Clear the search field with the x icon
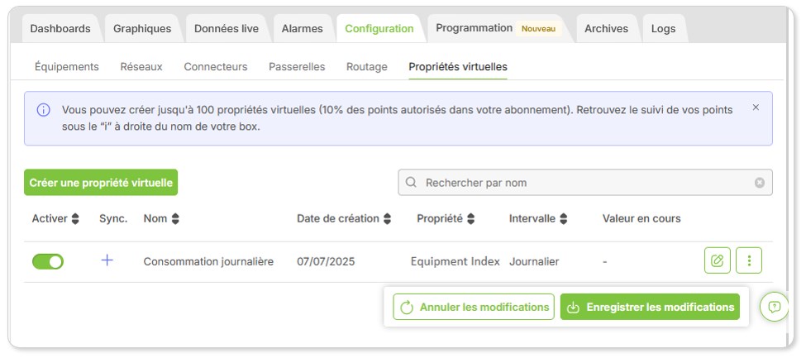This screenshot has height=358, width=806. (x=760, y=183)
